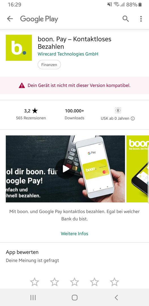Image resolution: width=149 pixels, height=306 pixels.
Task: Open Android recent apps button
Action: click(x=33, y=297)
